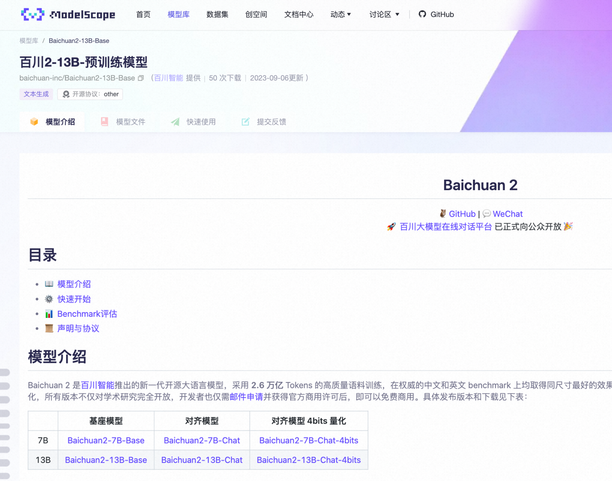Viewport: 612px width, 481px height.
Task: Open the GitHub link under Baichuan 2
Action: pos(462,214)
